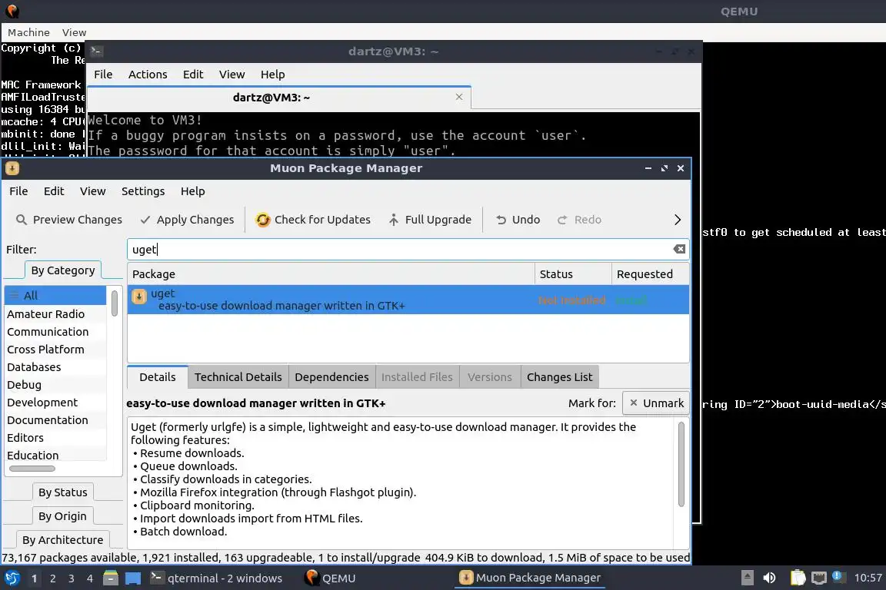Close the dartz@VM3 terminal tab
The image size is (886, 590).
459,97
